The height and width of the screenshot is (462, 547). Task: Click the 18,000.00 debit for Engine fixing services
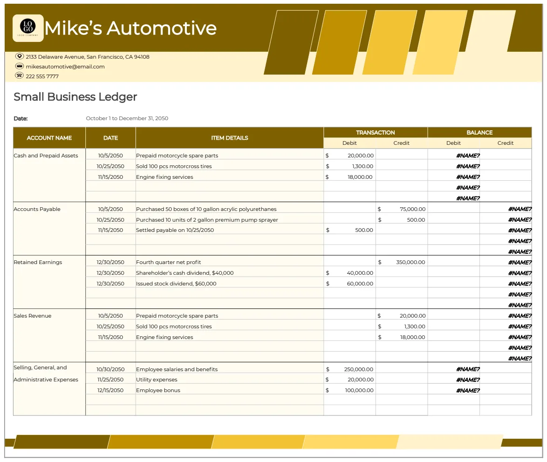[349, 177]
